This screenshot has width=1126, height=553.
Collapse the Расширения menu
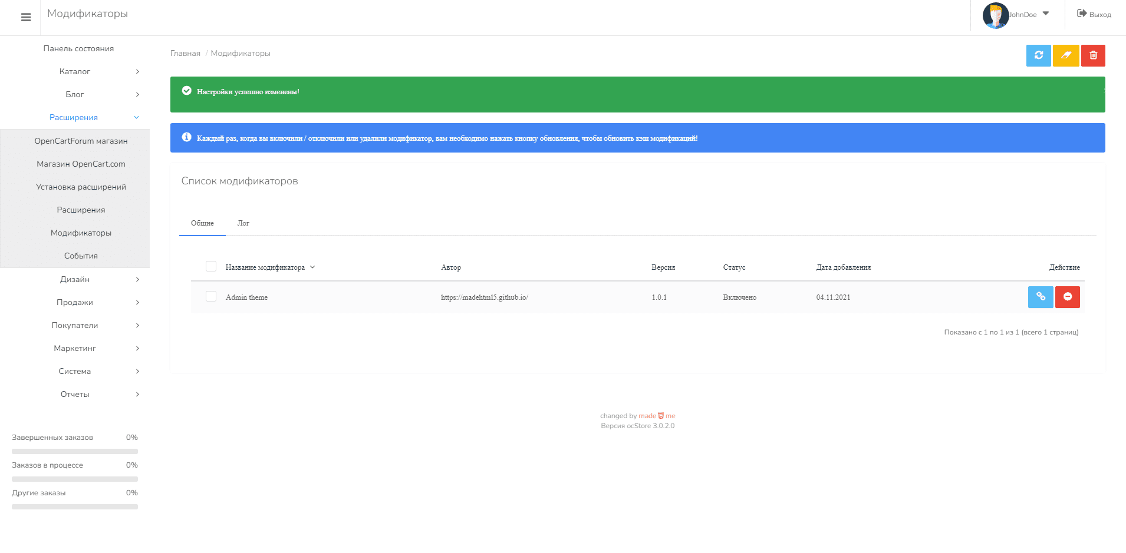click(75, 117)
